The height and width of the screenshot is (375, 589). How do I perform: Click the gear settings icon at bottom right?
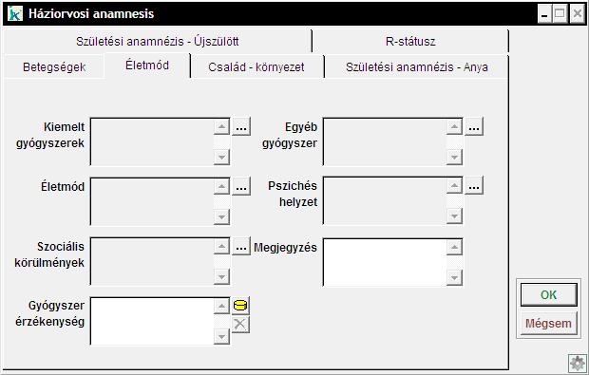point(578,363)
